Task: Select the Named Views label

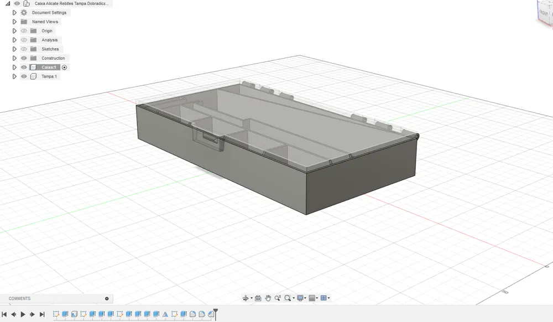Action: 45,22
